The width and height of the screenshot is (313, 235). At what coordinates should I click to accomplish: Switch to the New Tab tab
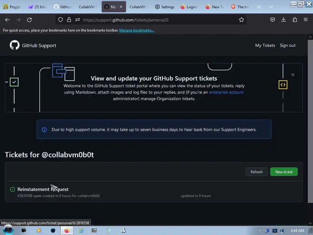tap(215, 7)
